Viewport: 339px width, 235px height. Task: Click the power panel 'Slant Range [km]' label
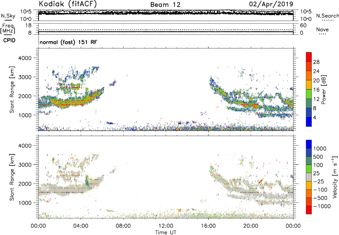[x=12, y=90]
